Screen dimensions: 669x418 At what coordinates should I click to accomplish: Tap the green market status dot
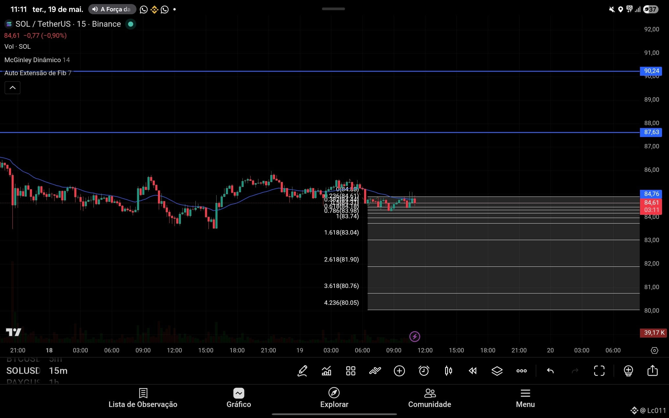click(131, 24)
